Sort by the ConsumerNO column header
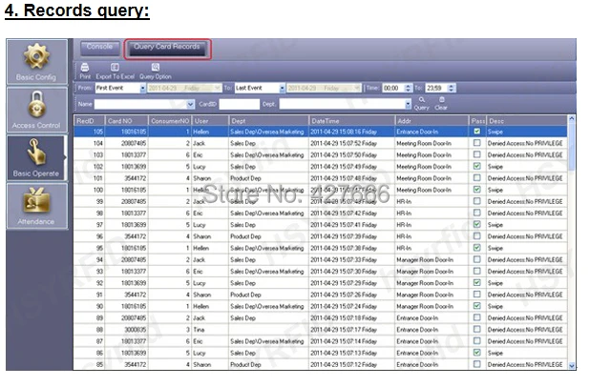Image resolution: width=590 pixels, height=387 pixels. [x=170, y=121]
